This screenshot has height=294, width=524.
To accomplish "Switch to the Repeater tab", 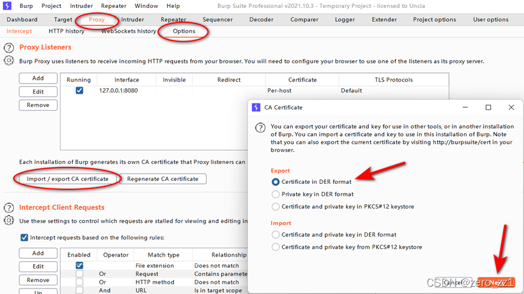I will click(173, 19).
